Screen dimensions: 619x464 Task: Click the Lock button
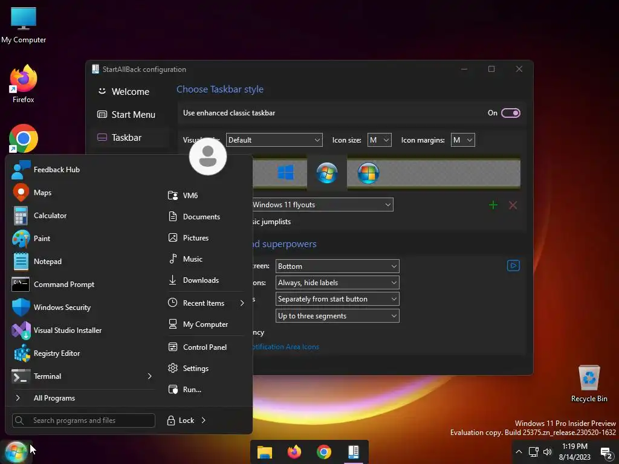(180, 420)
